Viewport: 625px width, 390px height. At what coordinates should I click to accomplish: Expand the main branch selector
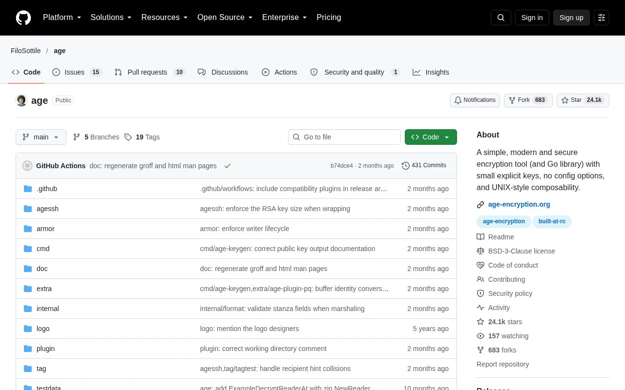click(41, 137)
